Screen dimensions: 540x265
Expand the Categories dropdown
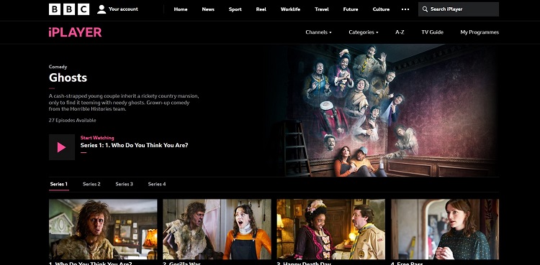pos(364,32)
